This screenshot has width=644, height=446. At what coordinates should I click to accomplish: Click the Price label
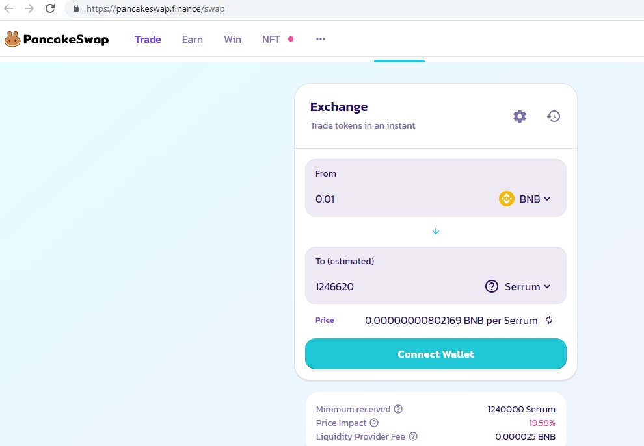click(325, 320)
